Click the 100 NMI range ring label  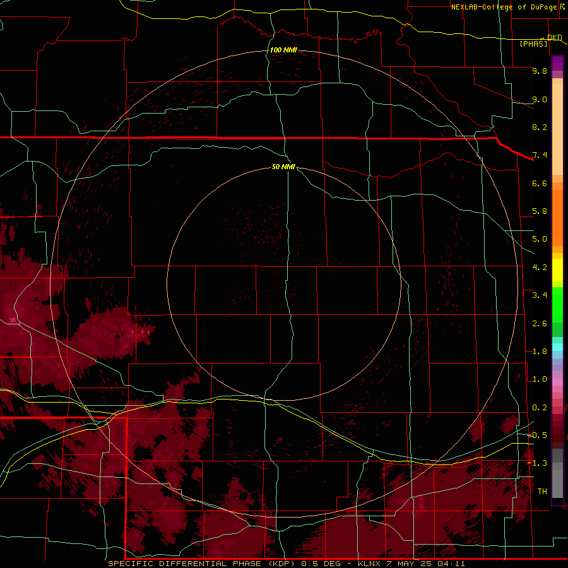(283, 50)
